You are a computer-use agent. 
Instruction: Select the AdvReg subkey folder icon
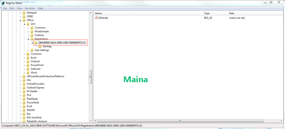pos(40,47)
